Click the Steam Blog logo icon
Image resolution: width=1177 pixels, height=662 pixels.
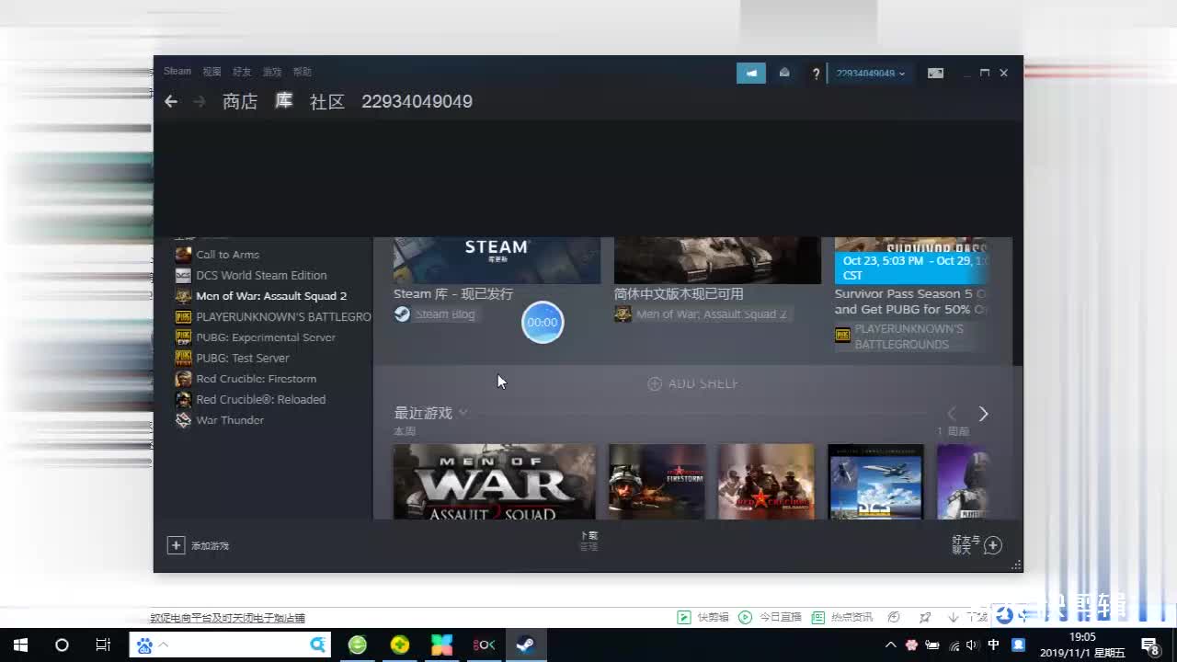tap(402, 314)
